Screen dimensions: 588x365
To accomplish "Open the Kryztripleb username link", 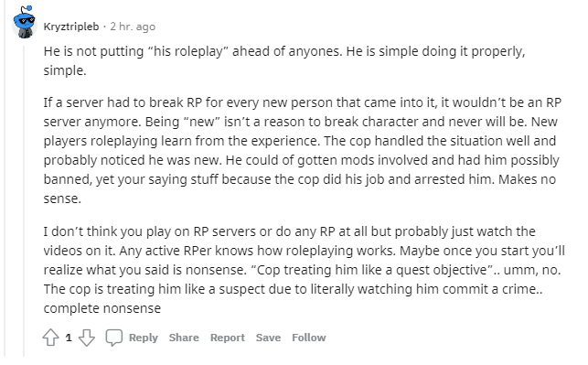I will tap(71, 27).
